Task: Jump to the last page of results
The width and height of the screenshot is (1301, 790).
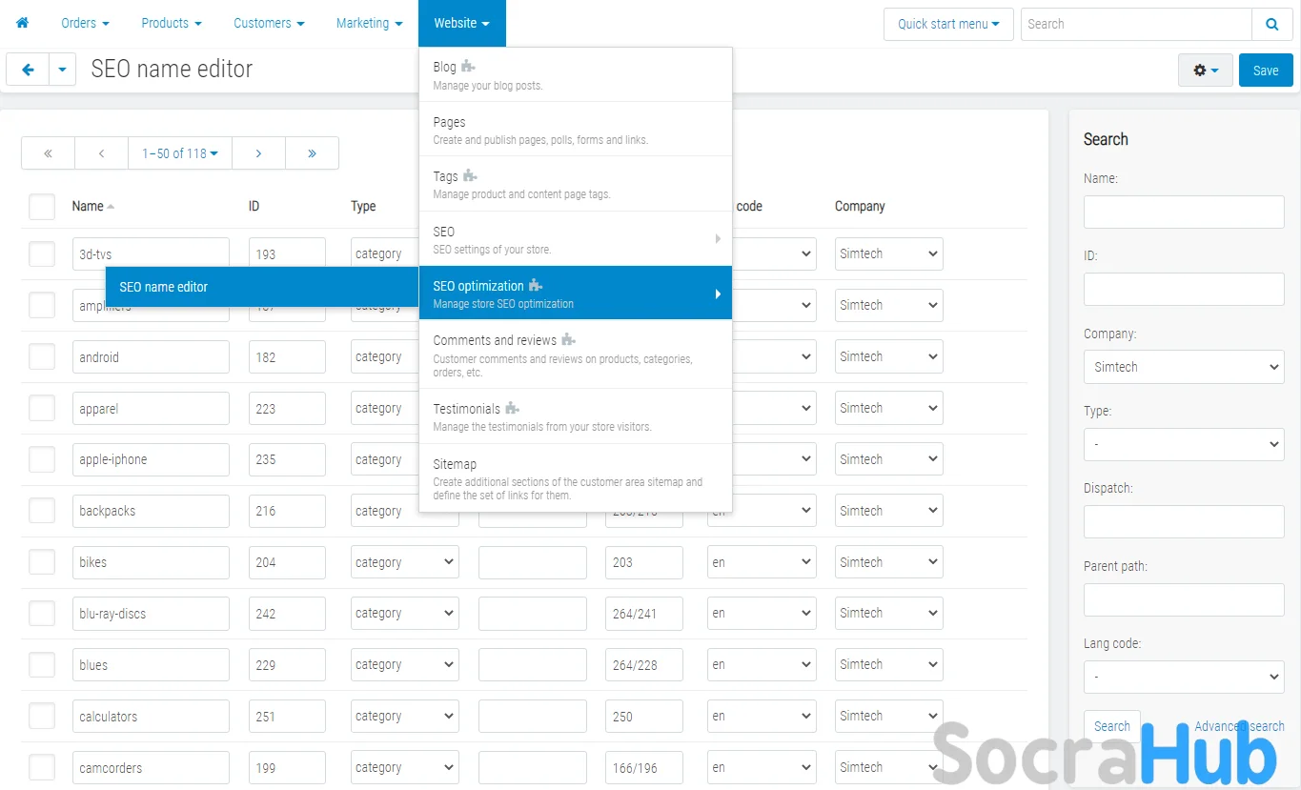Action: click(312, 153)
